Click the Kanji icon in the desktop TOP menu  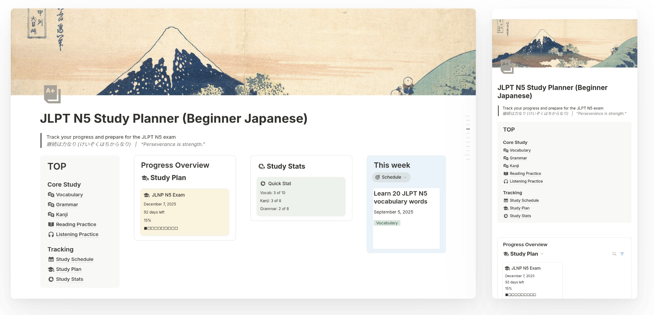click(x=51, y=215)
